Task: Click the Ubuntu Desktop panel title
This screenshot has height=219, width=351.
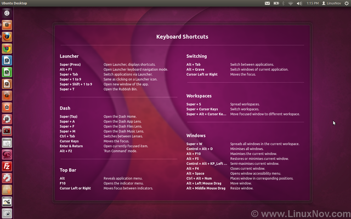Action: [14, 3]
